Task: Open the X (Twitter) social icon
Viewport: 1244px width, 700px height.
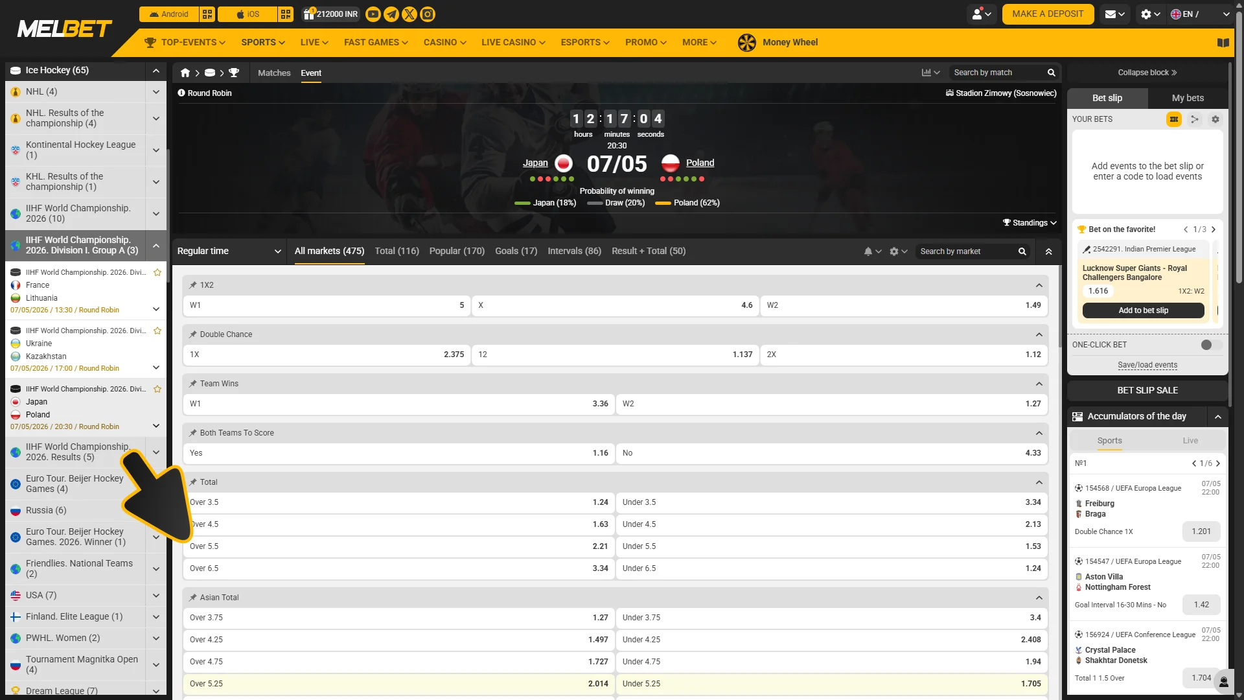Action: (409, 14)
